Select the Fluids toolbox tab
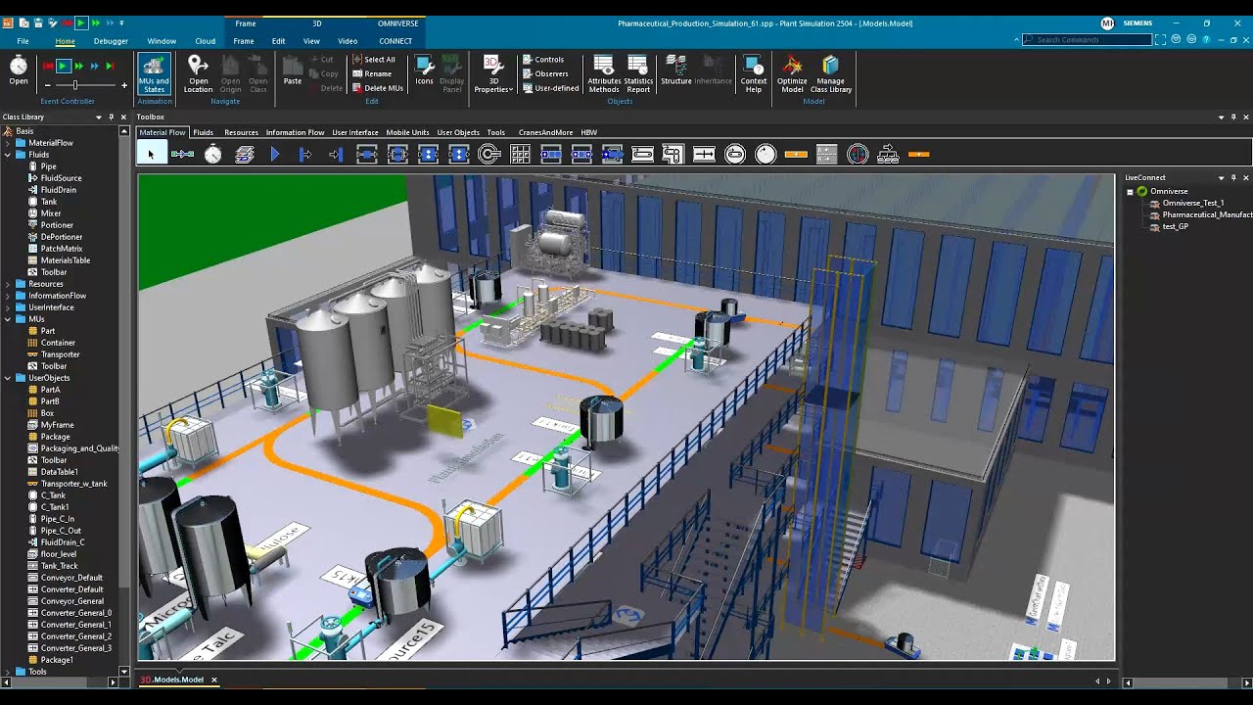The image size is (1253, 705). click(x=203, y=132)
